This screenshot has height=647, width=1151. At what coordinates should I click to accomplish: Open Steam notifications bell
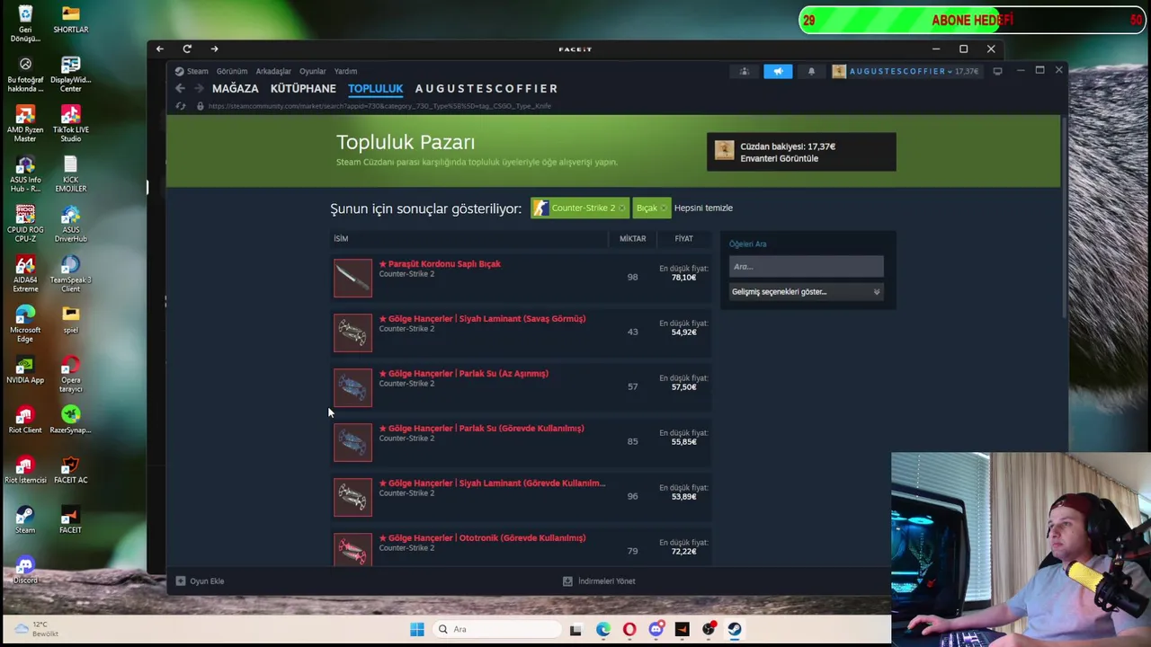point(811,71)
